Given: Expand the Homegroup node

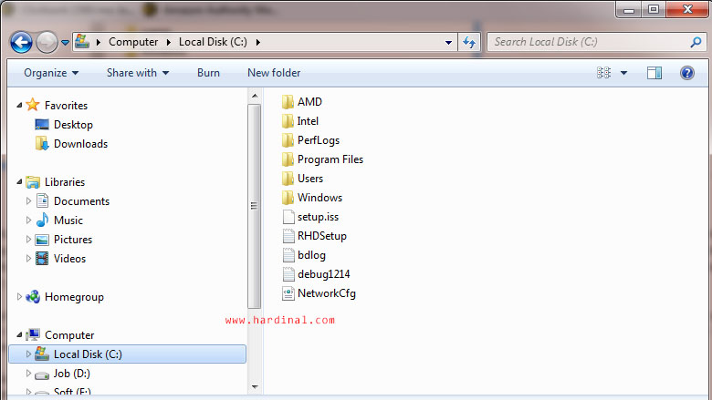Looking at the screenshot, I should [x=19, y=297].
